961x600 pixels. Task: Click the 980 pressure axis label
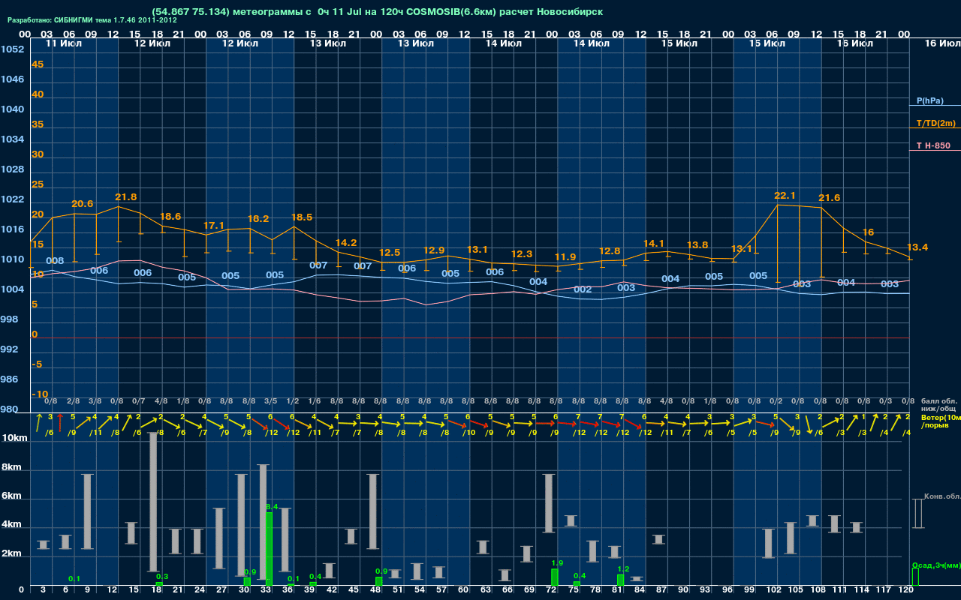10,409
